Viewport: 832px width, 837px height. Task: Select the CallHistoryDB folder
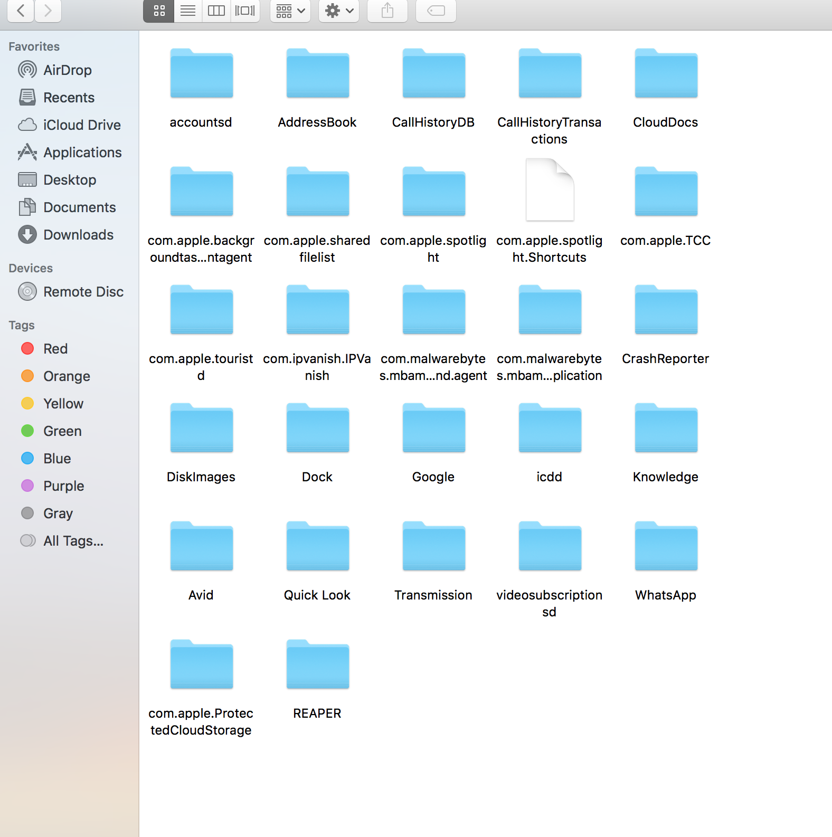click(433, 74)
